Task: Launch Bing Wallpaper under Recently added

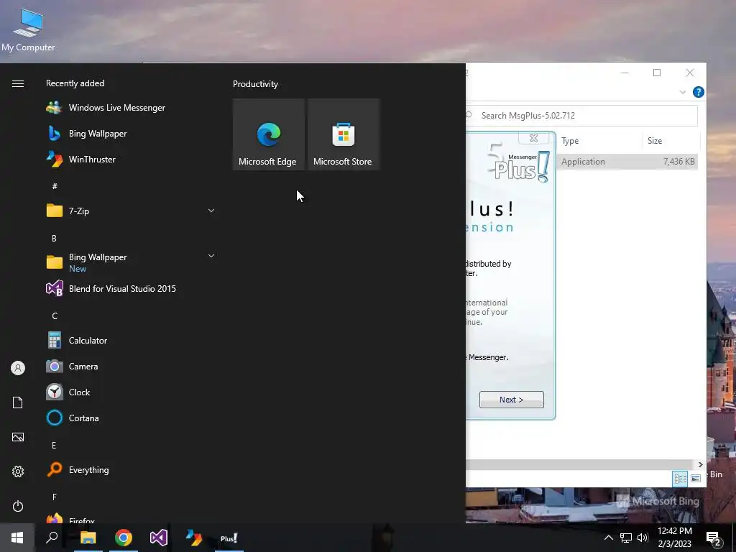Action: [x=131, y=133]
